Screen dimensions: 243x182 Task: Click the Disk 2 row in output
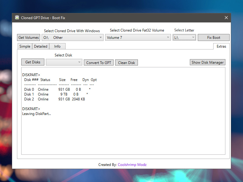pos(55,99)
